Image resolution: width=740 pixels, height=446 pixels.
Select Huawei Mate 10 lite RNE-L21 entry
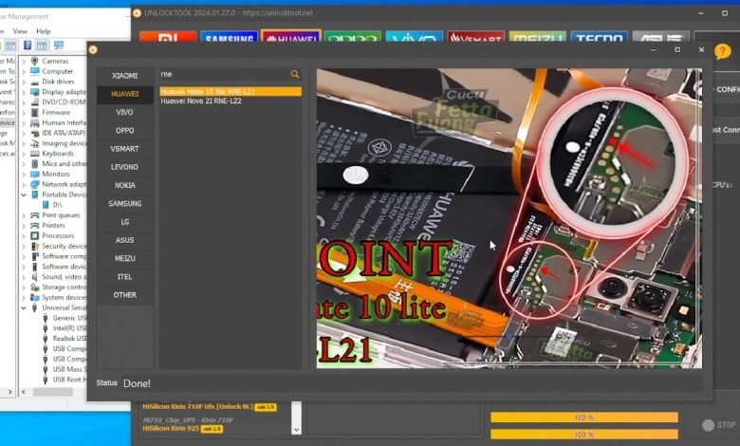click(208, 92)
